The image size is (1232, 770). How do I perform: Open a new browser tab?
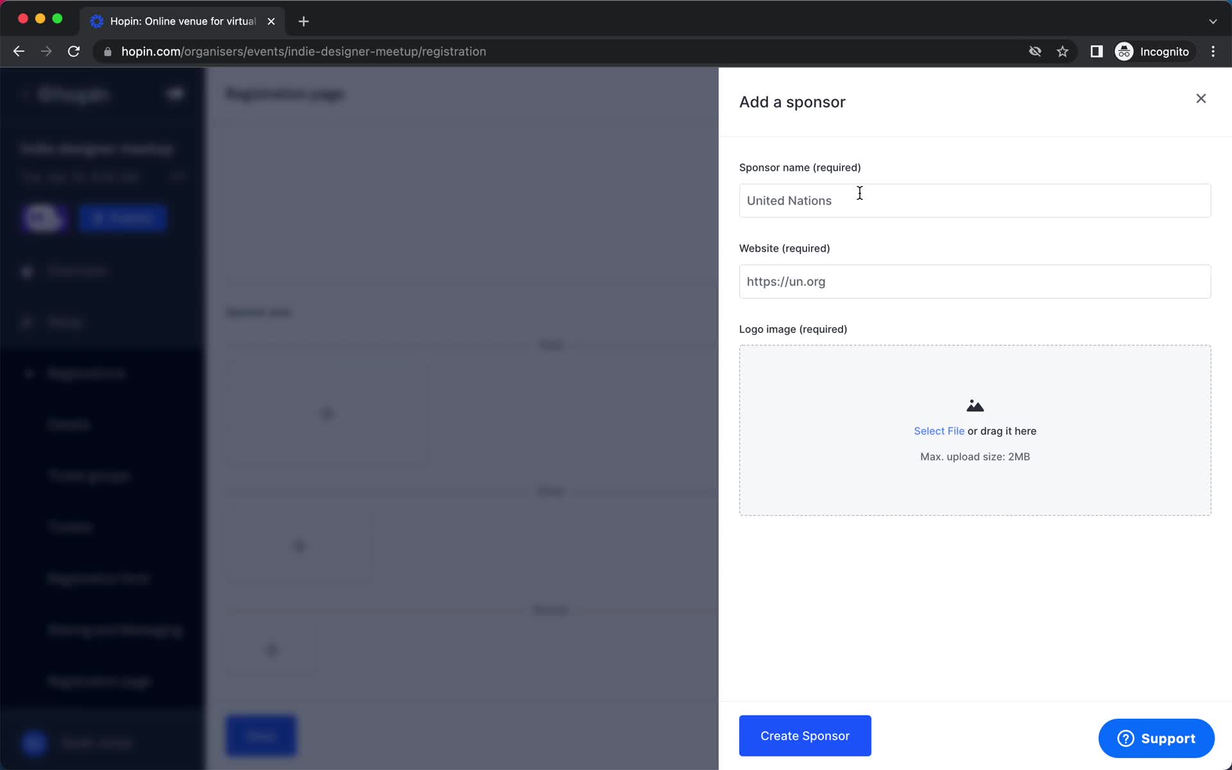[x=304, y=21]
